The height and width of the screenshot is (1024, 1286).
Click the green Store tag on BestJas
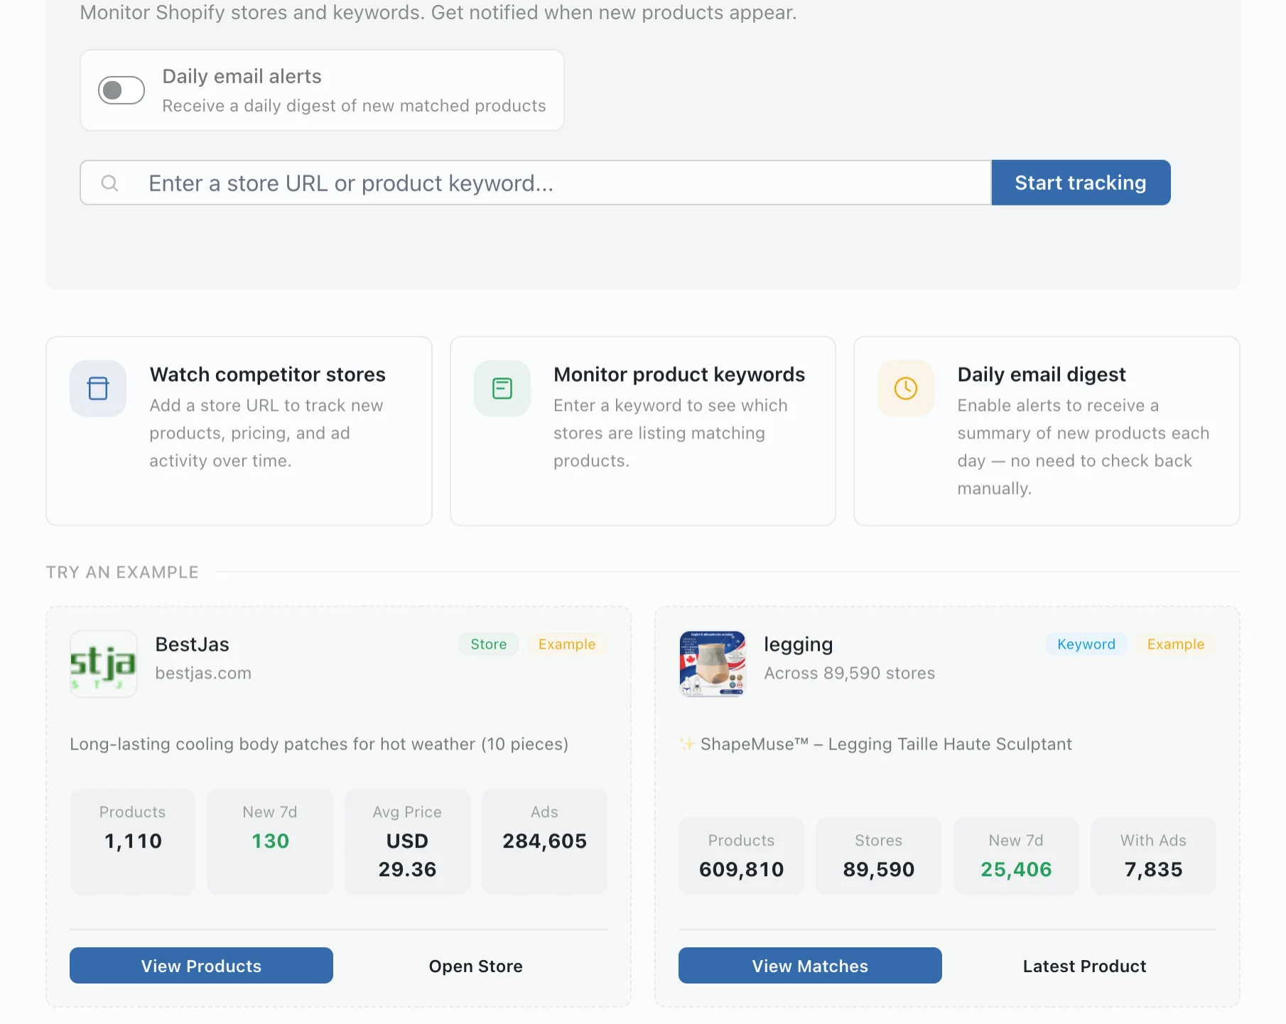(489, 644)
